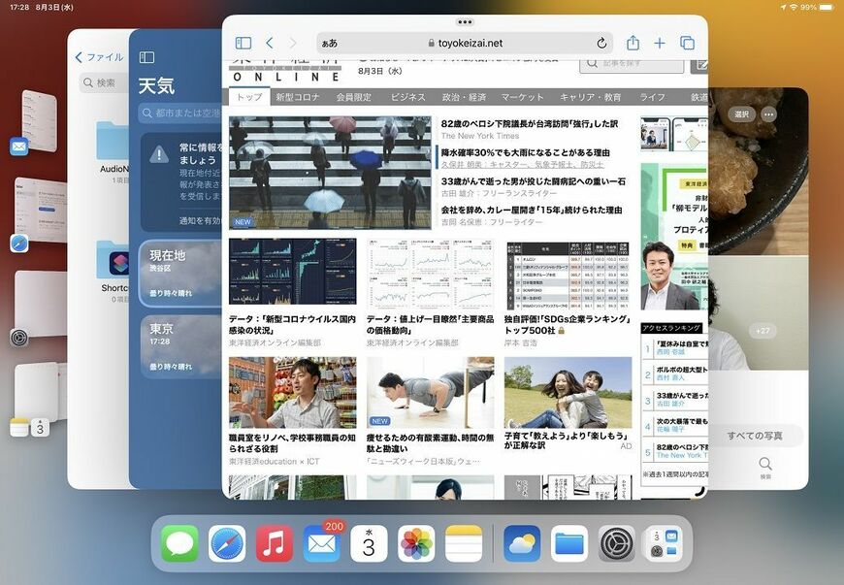Image resolution: width=844 pixels, height=585 pixels.
Task: Reload the toyokeizai.net page
Action: point(601,43)
